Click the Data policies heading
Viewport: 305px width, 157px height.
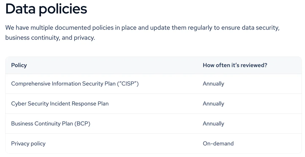[x=46, y=9]
